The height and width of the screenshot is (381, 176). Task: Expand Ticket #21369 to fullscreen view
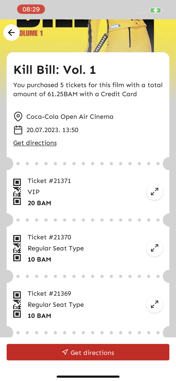(154, 304)
